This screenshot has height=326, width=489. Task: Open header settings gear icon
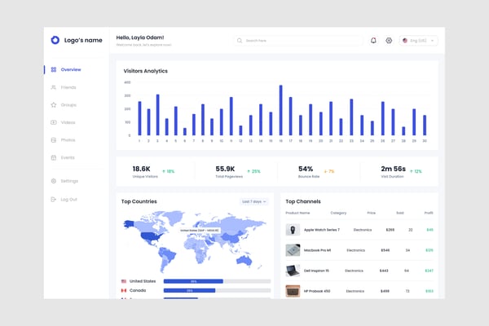click(389, 41)
